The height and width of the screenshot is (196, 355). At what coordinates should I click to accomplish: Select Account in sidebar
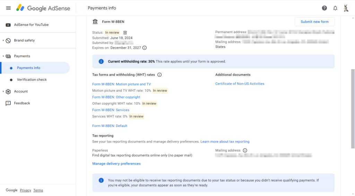[x=21, y=91]
